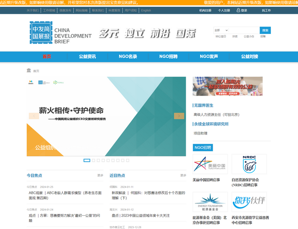Click the home breadcrumb building icon
The image size is (298, 229).
[x=29, y=71]
